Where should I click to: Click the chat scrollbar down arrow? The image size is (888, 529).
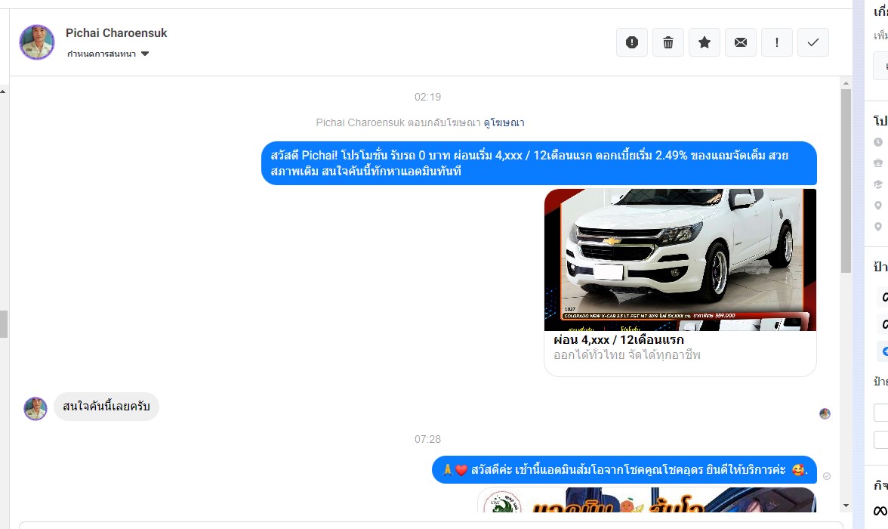[x=846, y=505]
